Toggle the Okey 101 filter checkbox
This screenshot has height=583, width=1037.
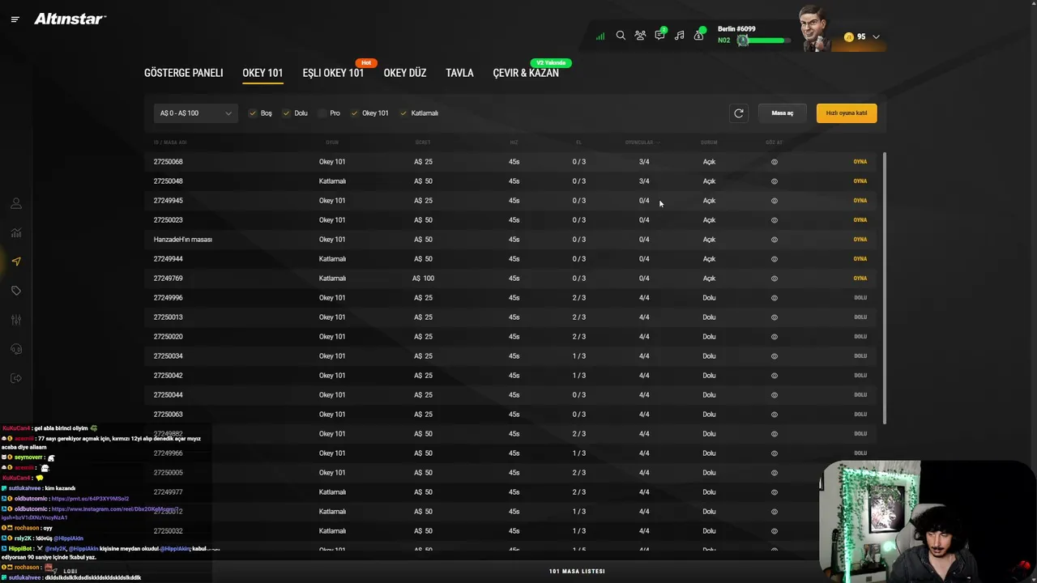pyautogui.click(x=354, y=113)
